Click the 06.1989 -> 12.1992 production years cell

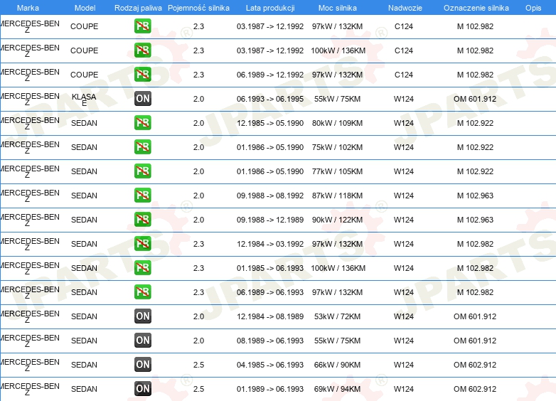[x=270, y=75]
